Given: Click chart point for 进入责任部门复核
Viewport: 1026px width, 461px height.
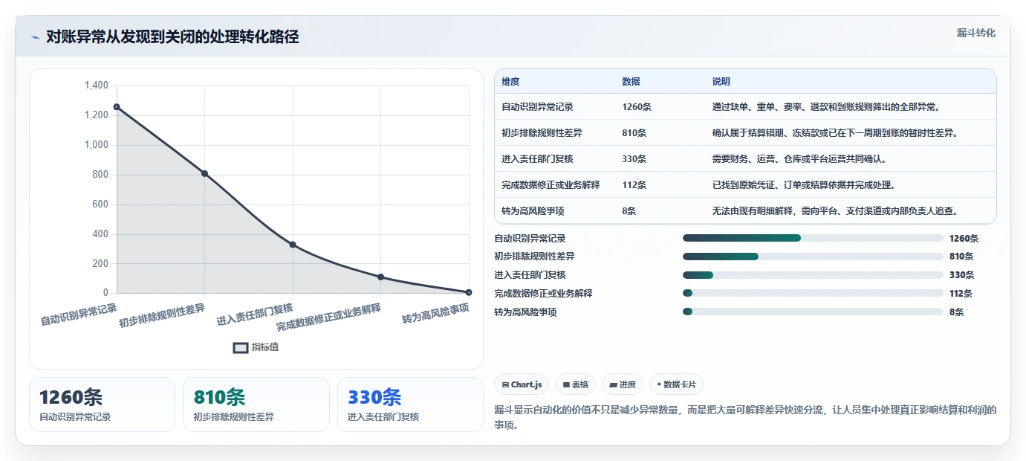Looking at the screenshot, I should tap(293, 245).
